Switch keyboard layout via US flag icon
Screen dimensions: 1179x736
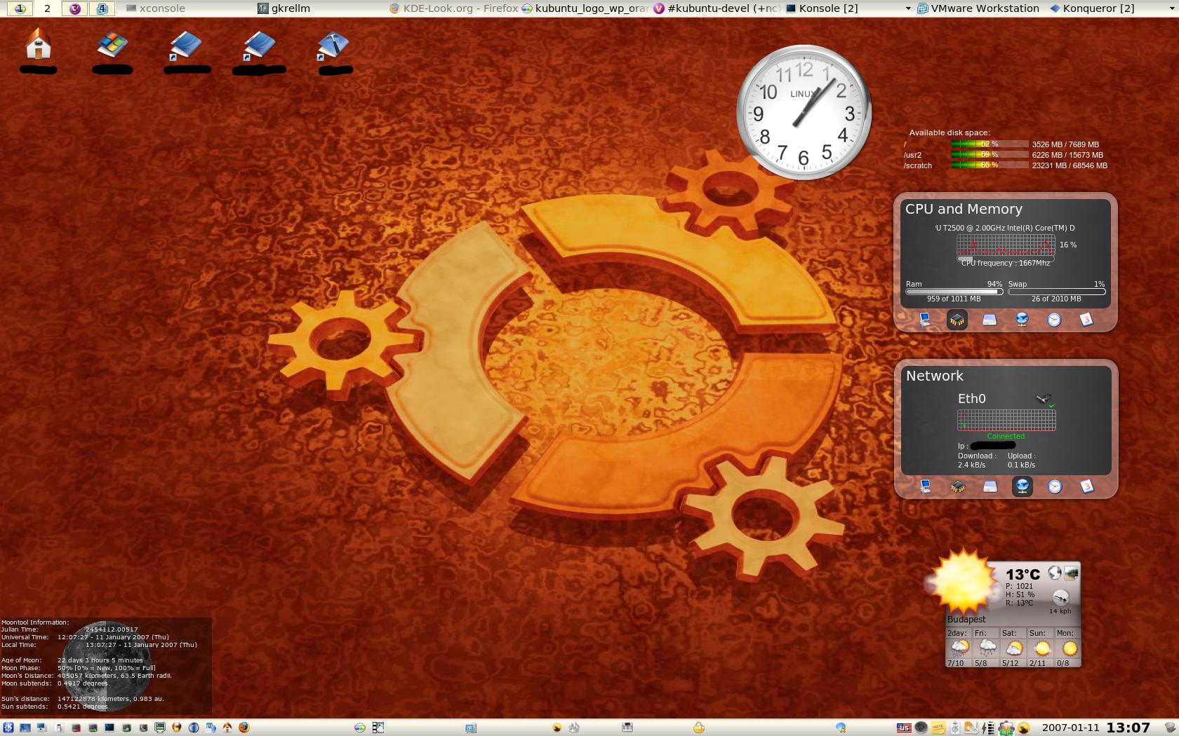[904, 728]
